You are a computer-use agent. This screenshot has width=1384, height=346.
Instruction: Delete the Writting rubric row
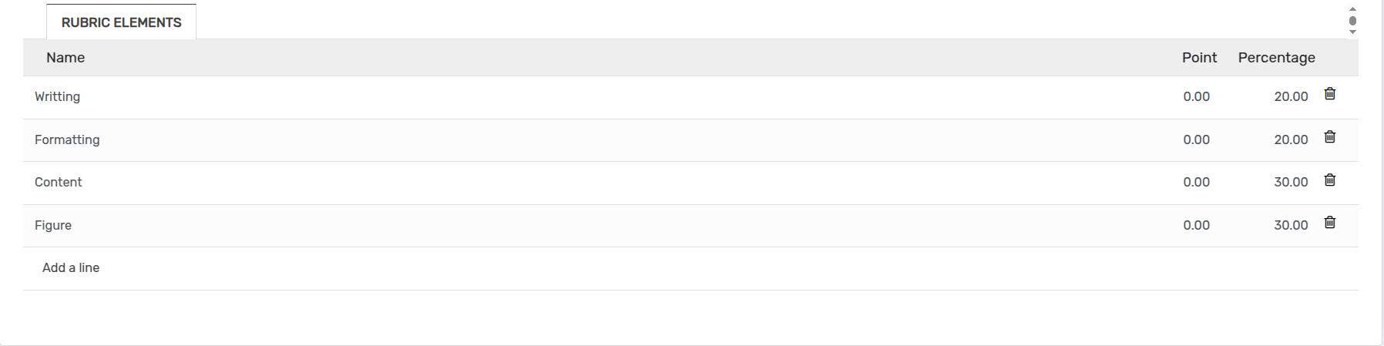click(x=1329, y=94)
